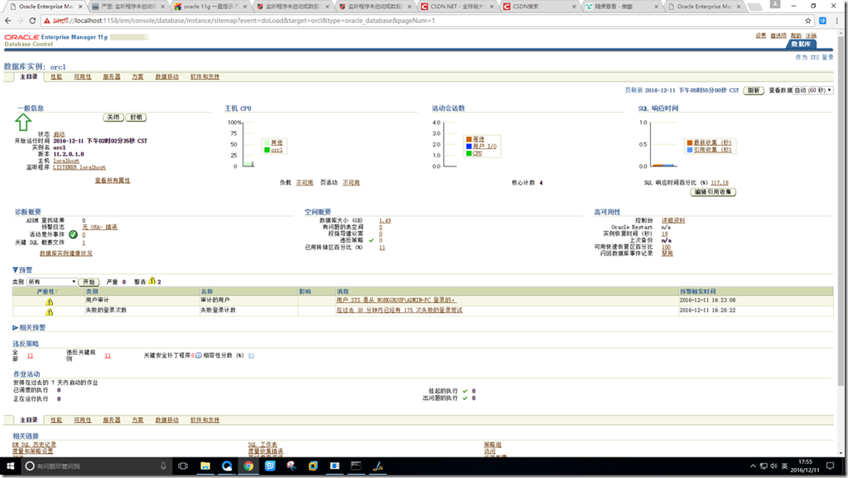The width and height of the screenshot is (848, 478).
Task: Close the CSDN.NET browser tab
Action: click(x=492, y=7)
